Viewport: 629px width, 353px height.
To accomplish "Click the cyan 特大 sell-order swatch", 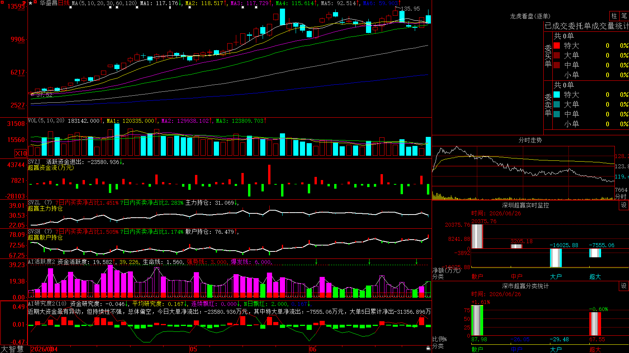I will (x=557, y=95).
